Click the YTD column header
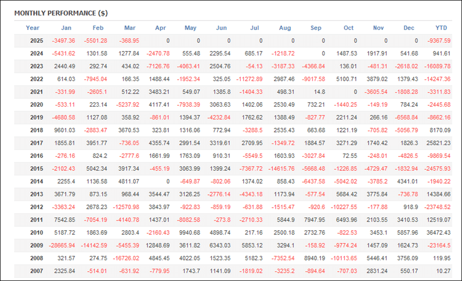This screenshot has height=281, width=462. click(441, 28)
